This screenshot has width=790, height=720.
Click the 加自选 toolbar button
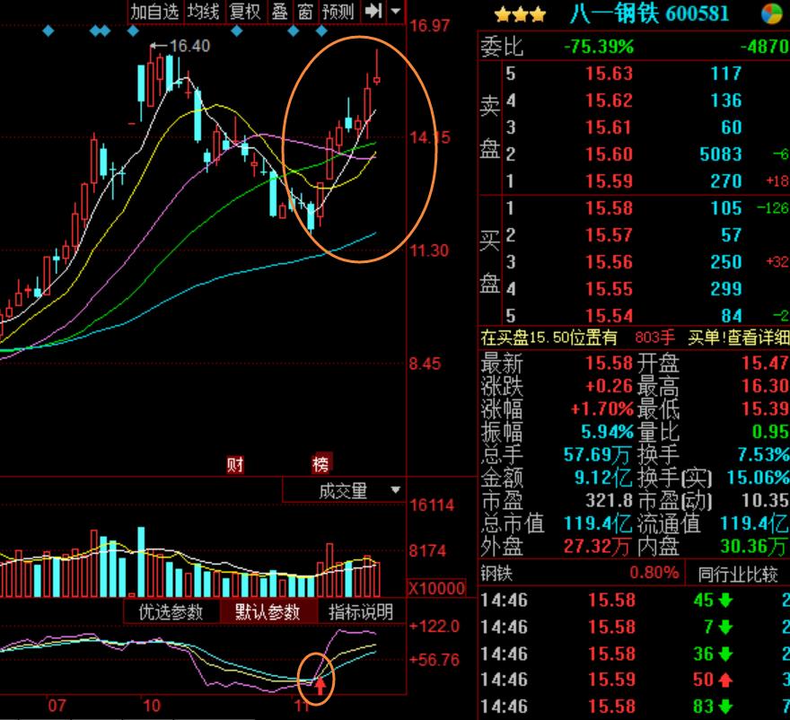tap(154, 11)
